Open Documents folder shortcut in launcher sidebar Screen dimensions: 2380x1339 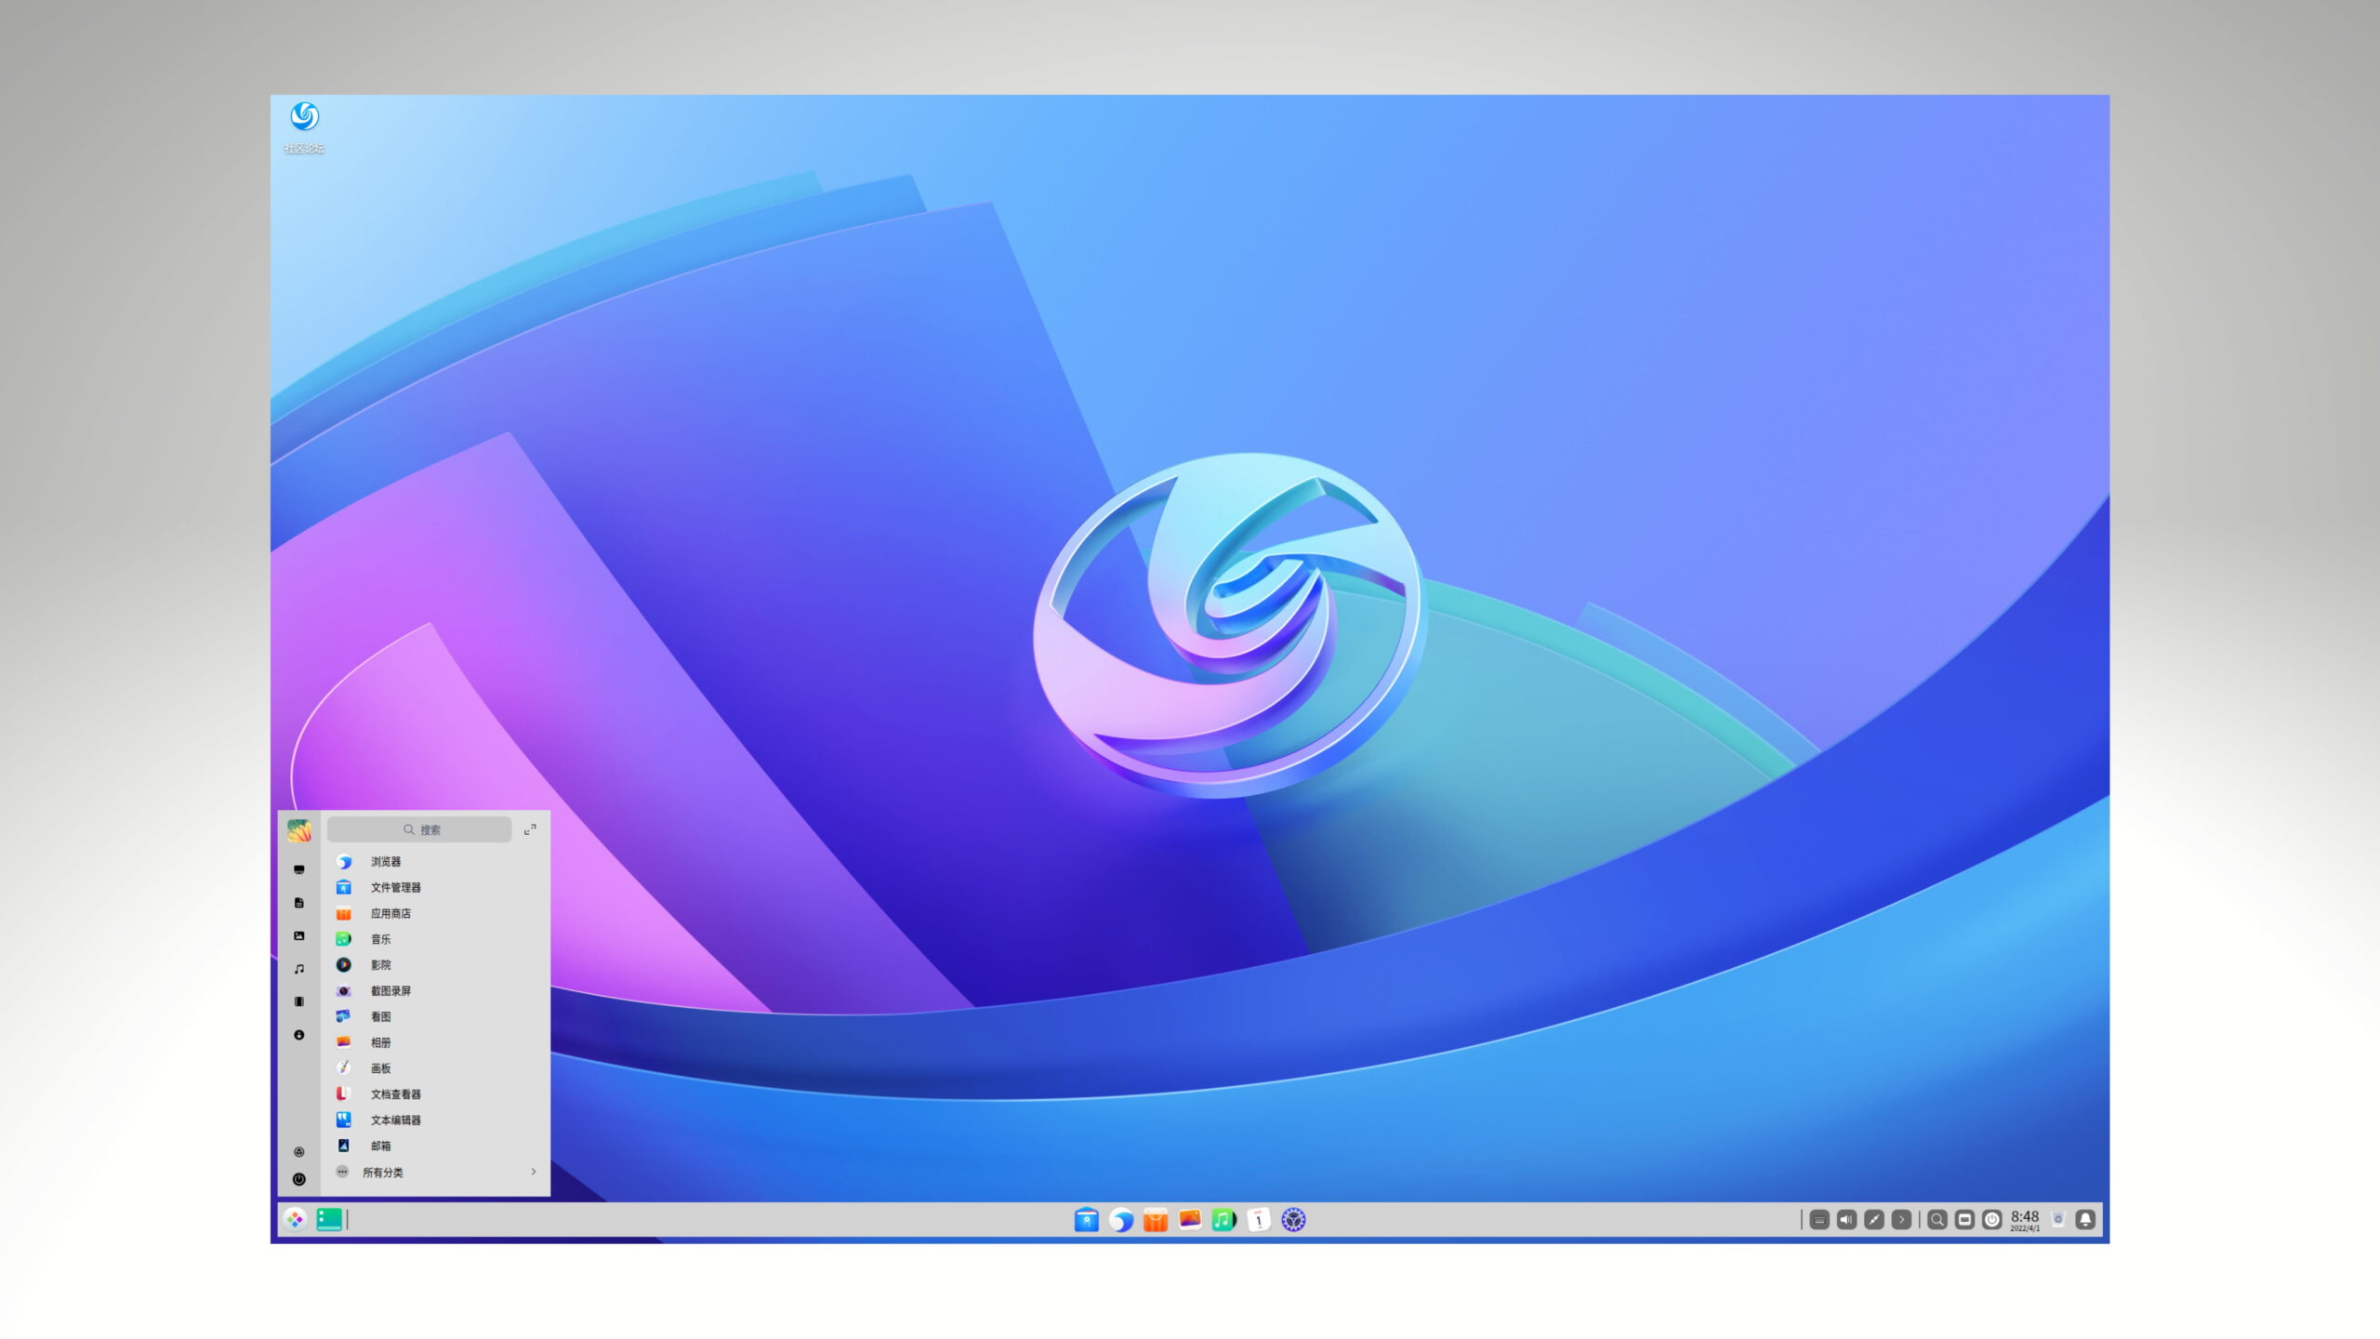299,903
